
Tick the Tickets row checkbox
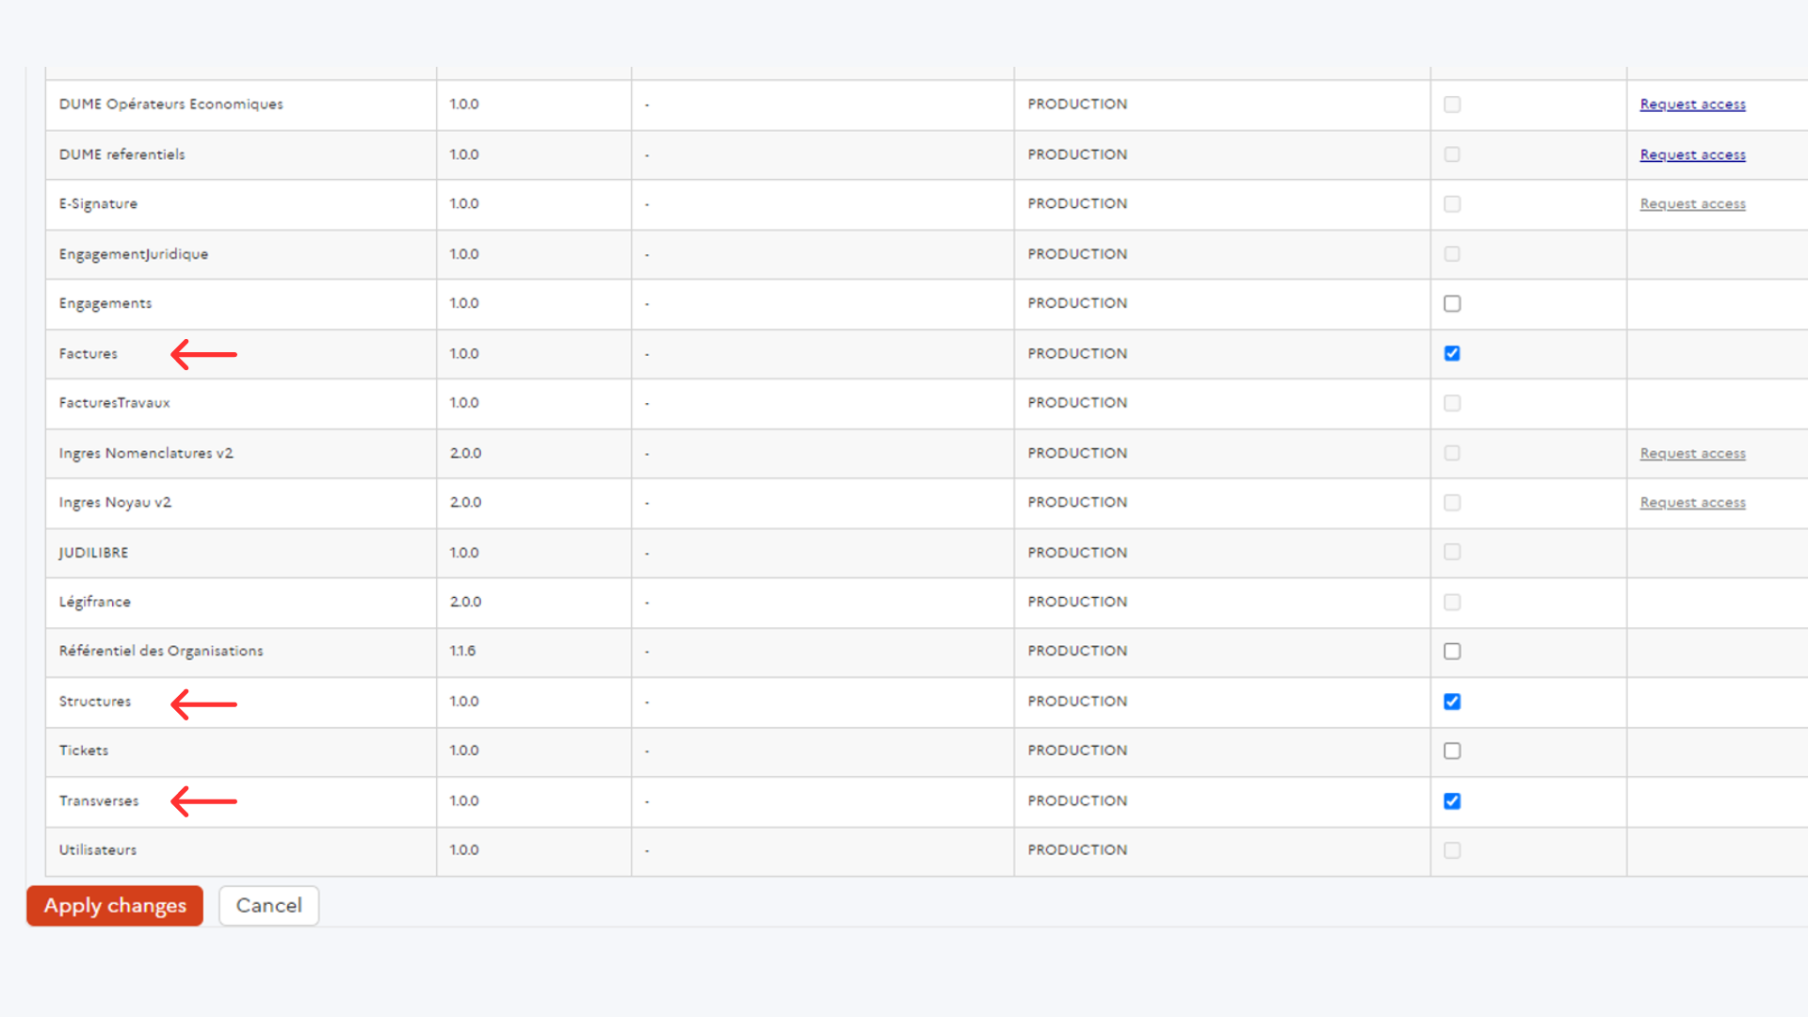[x=1452, y=751]
